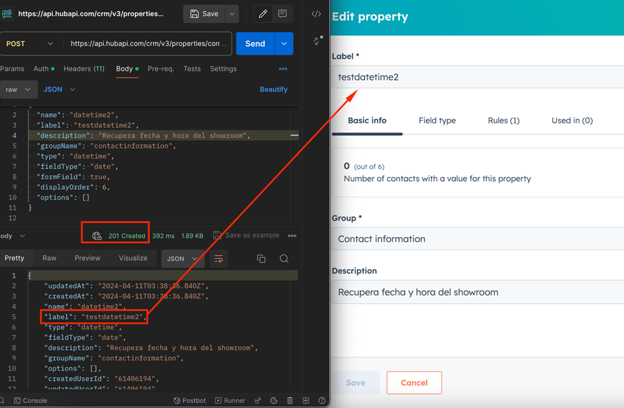
Task: Expand the Send button dropdown
Action: coord(283,43)
